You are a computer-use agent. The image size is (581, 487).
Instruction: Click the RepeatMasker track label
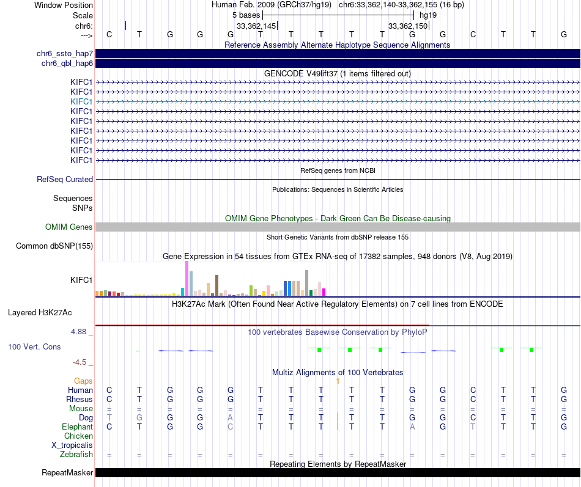click(67, 473)
